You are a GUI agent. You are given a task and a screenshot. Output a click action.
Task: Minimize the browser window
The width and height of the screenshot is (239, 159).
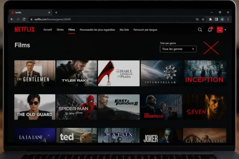coord(212,12)
